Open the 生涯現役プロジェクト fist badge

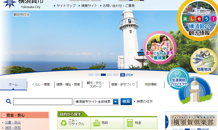(178, 79)
